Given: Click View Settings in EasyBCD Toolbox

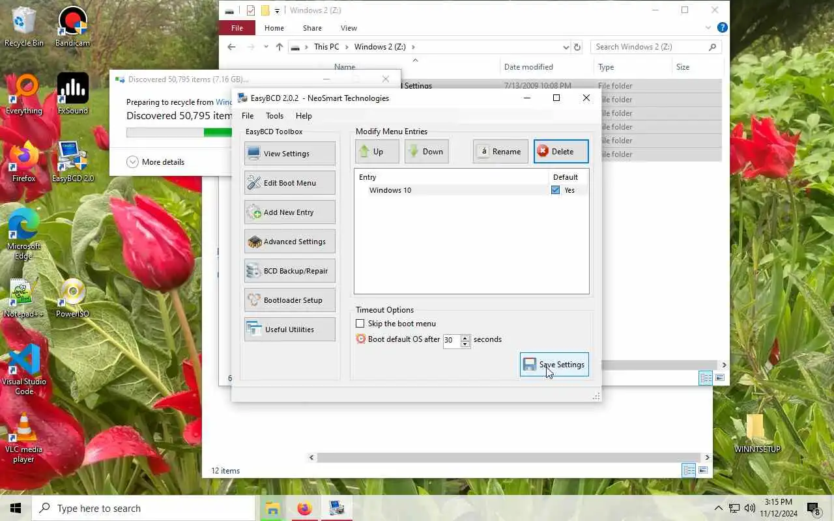Looking at the screenshot, I should pyautogui.click(x=290, y=154).
